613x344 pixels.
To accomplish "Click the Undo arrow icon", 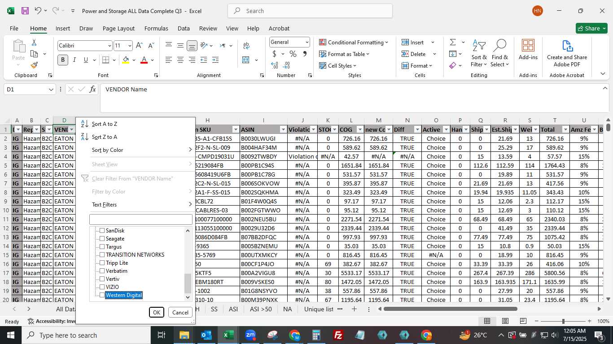I will pos(38,11).
